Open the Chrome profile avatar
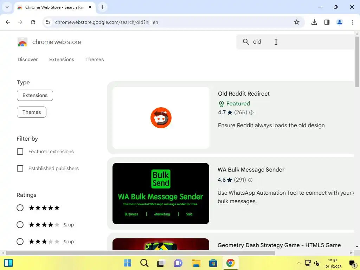This screenshot has height=270, width=360. [340, 22]
